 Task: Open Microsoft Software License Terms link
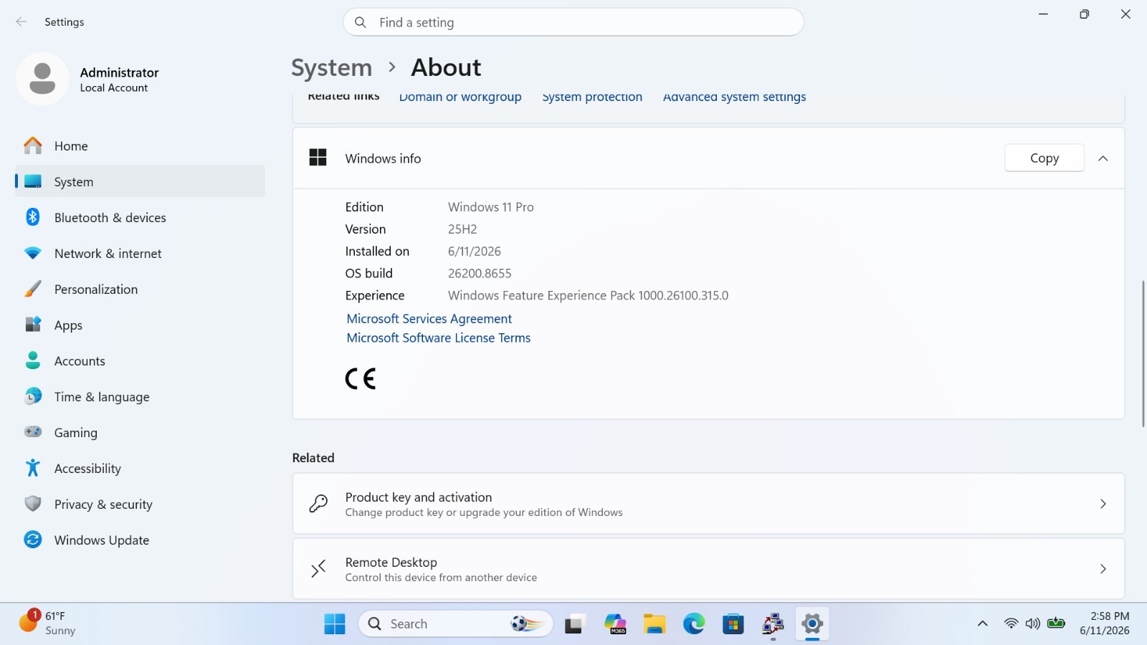[439, 338]
